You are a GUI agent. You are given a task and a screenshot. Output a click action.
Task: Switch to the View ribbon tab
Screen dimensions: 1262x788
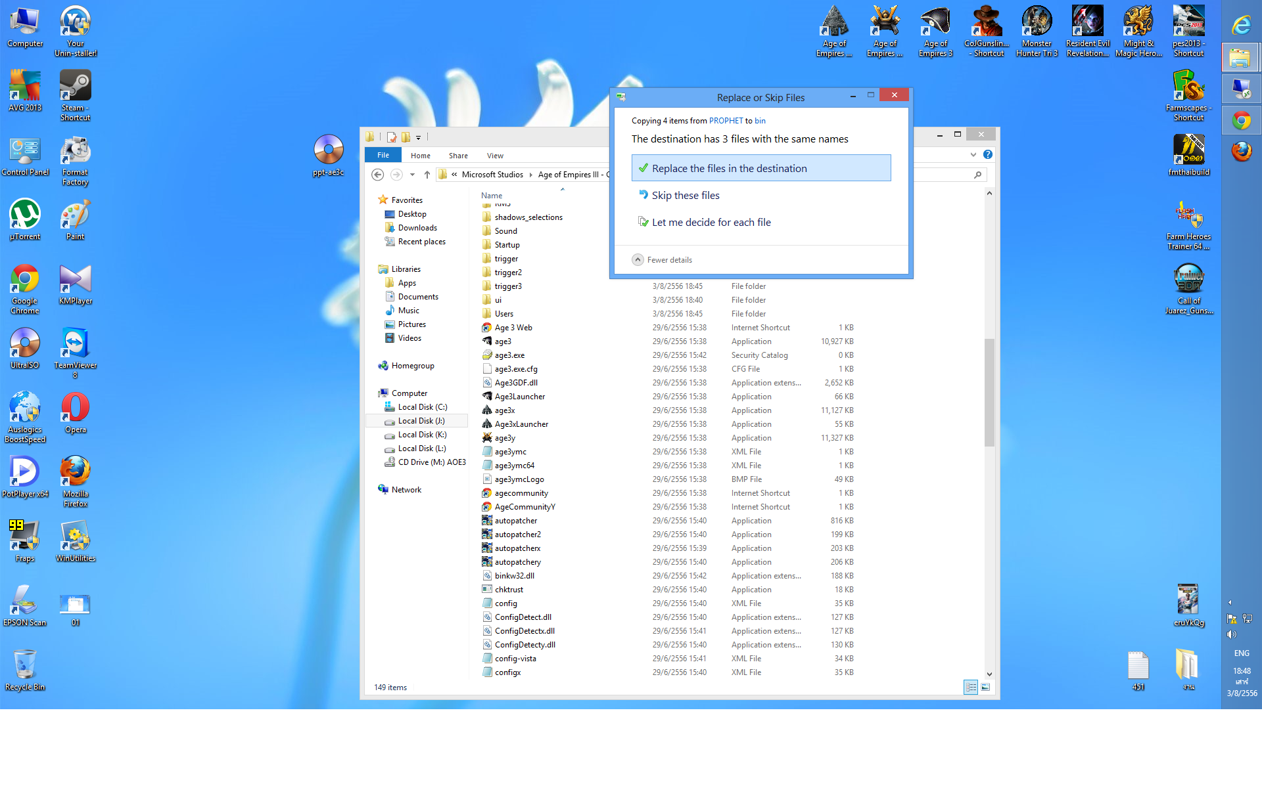tap(495, 156)
